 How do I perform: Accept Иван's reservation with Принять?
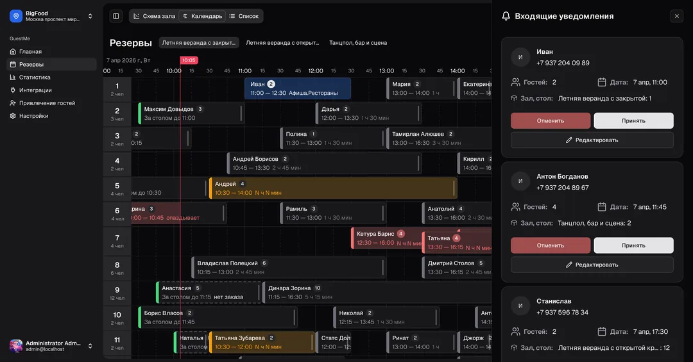tap(633, 120)
